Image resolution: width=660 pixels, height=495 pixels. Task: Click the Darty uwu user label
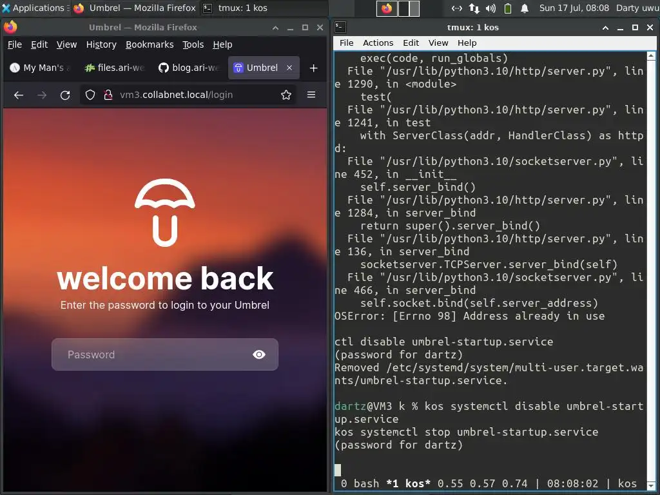coord(637,8)
